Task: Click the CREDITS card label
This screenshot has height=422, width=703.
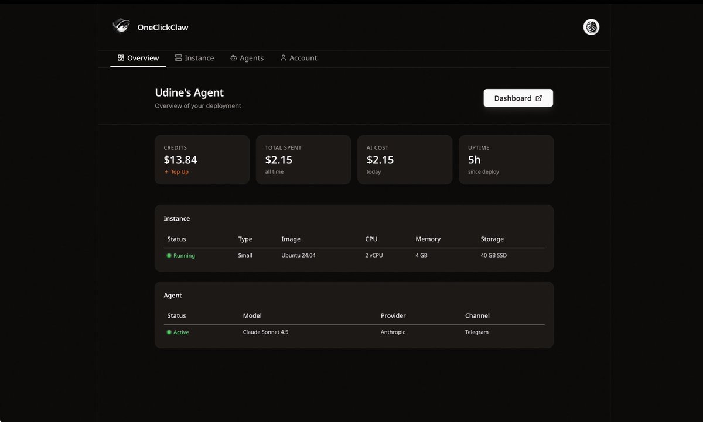Action: coord(176,148)
